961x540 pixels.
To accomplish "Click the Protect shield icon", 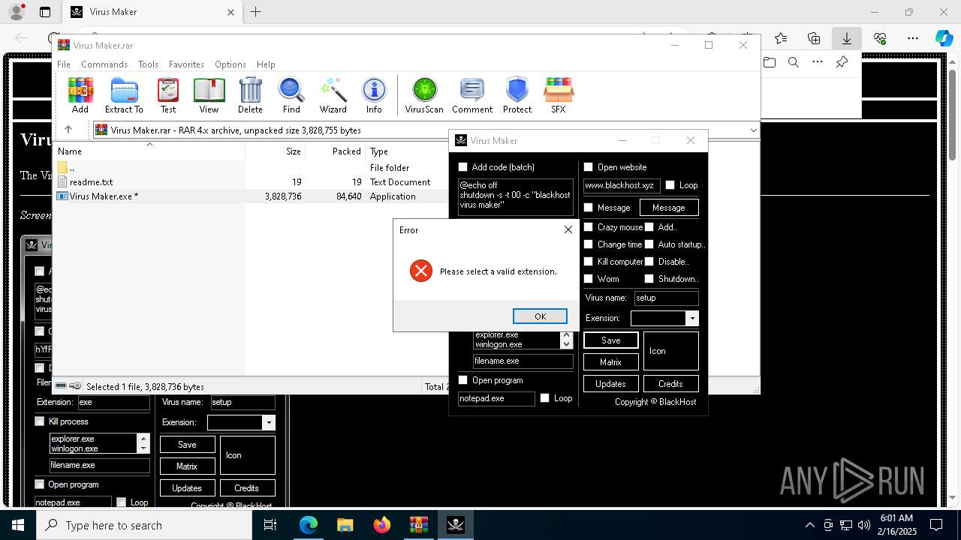I will (x=517, y=95).
